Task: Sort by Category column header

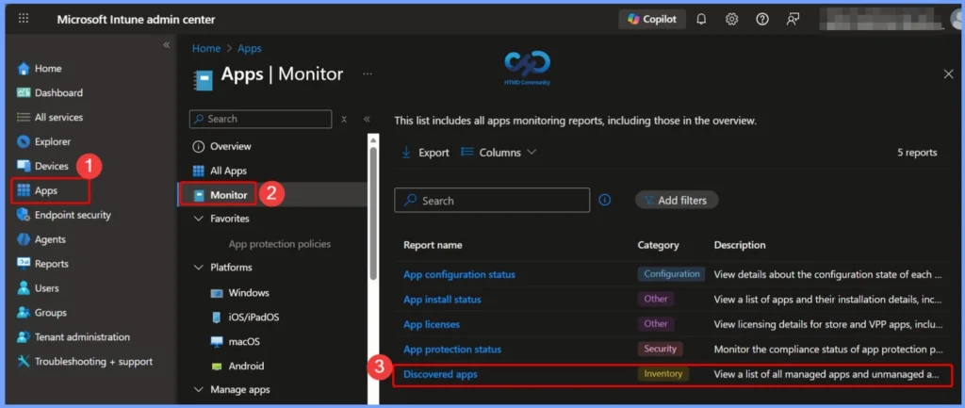Action: [x=658, y=245]
